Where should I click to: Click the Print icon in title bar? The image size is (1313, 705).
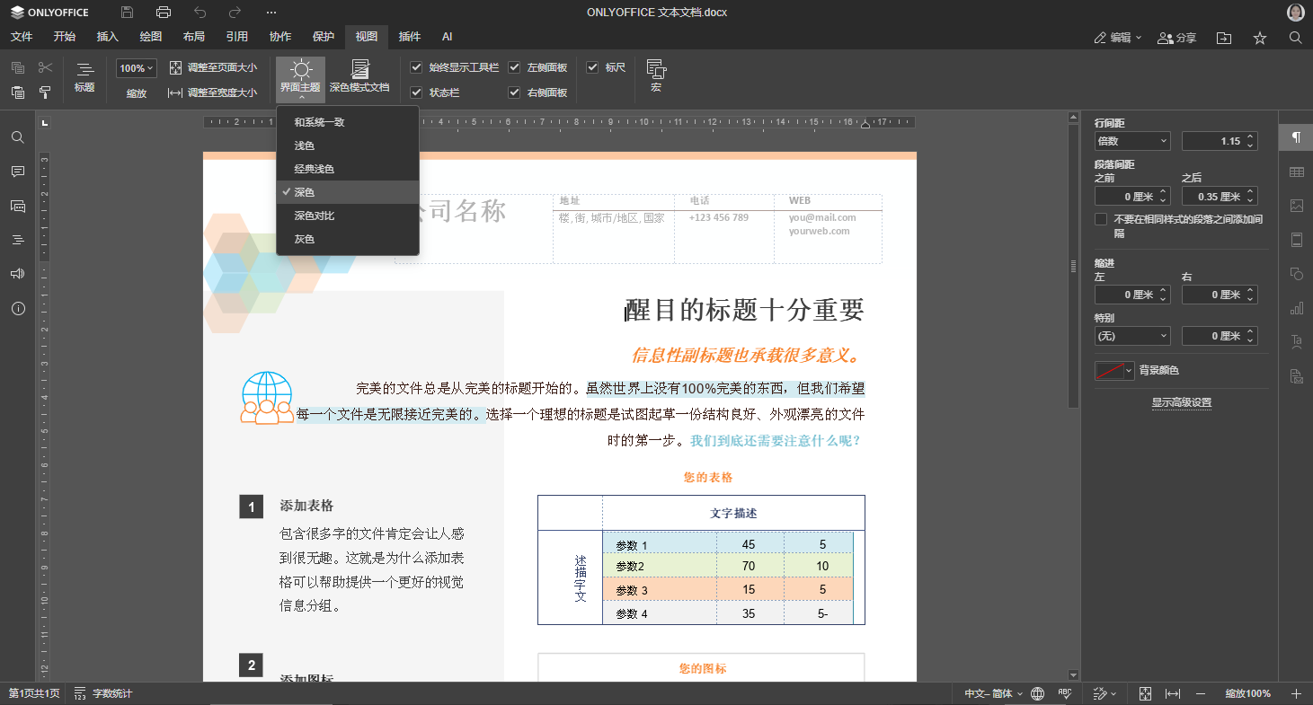coord(164,13)
